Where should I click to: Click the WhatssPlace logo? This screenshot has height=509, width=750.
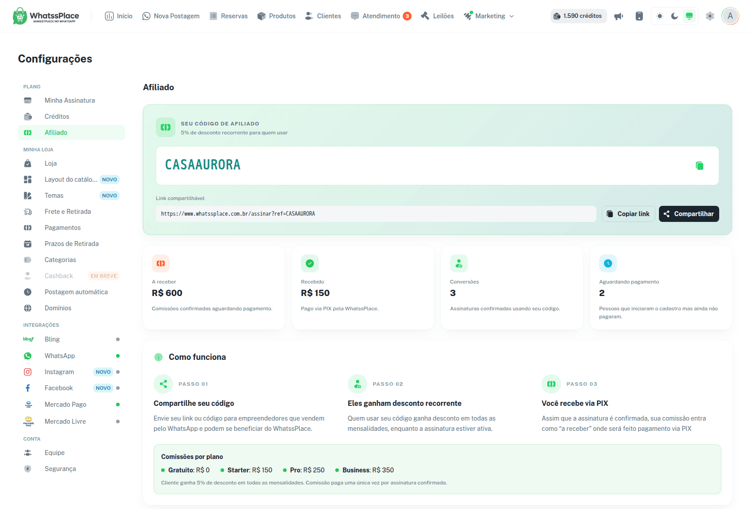[x=46, y=16]
